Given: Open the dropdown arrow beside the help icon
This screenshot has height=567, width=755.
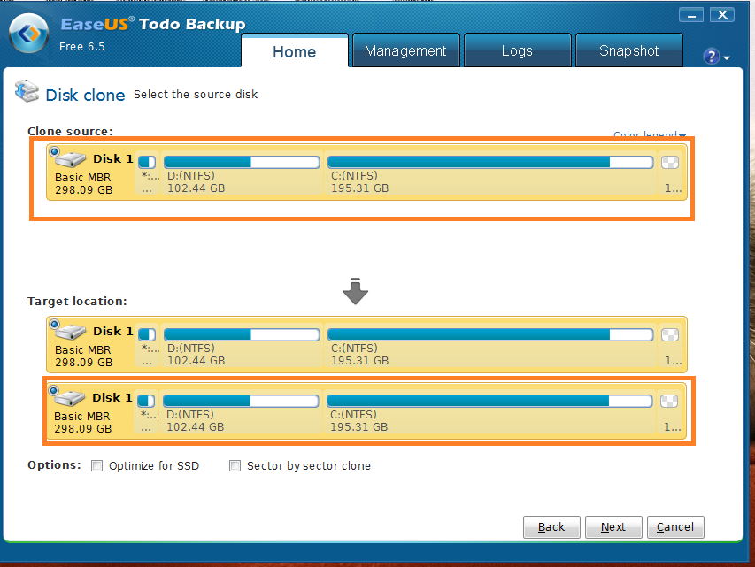Looking at the screenshot, I should tap(727, 58).
